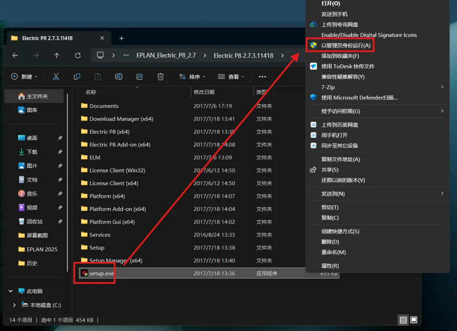The width and height of the screenshot is (457, 331).
Task: Click the Cut scissors icon in toolbar
Action: pyautogui.click(x=56, y=77)
